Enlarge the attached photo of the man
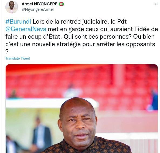Screen dimensions: 160x153 tap(82, 108)
